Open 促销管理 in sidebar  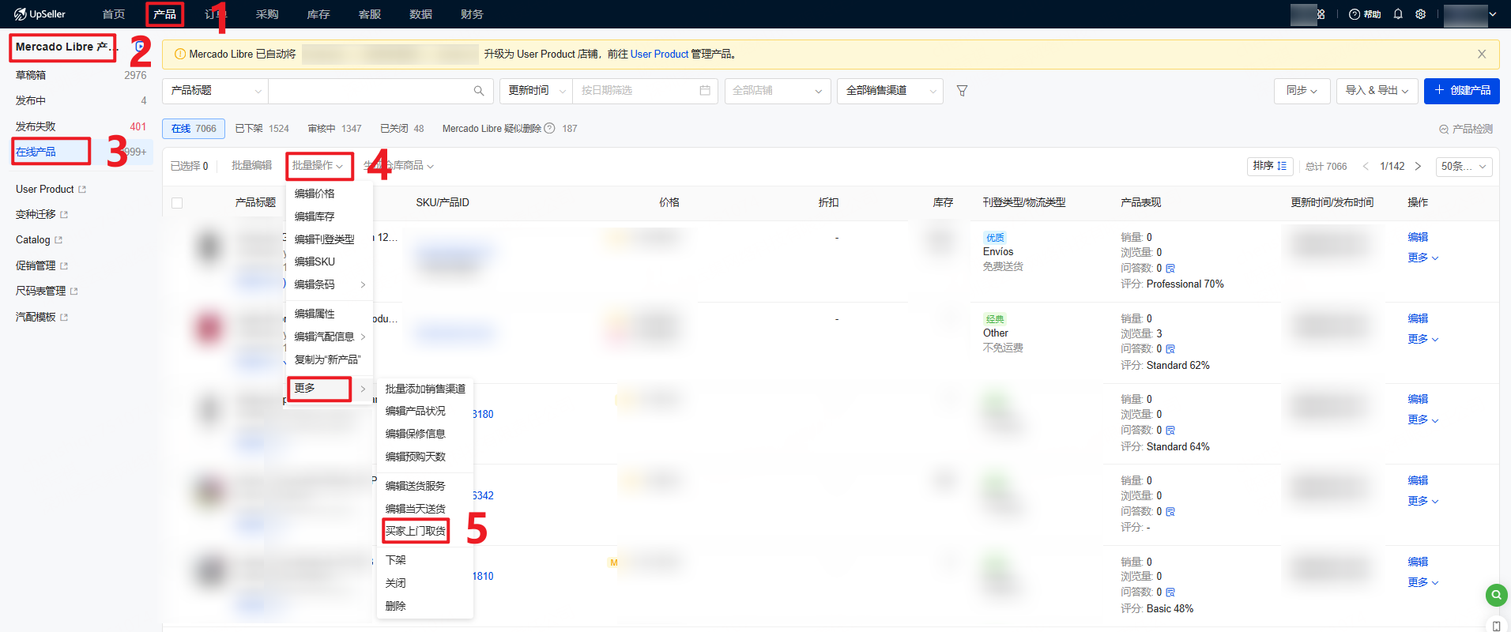42,265
